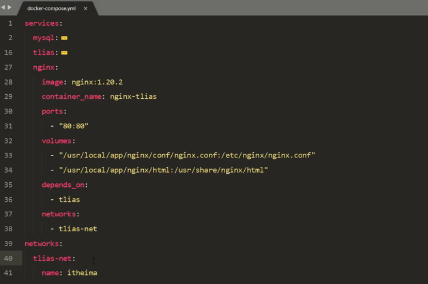Click the 'nginx' service key on line 27
The width and height of the screenshot is (428, 284).
click(44, 68)
